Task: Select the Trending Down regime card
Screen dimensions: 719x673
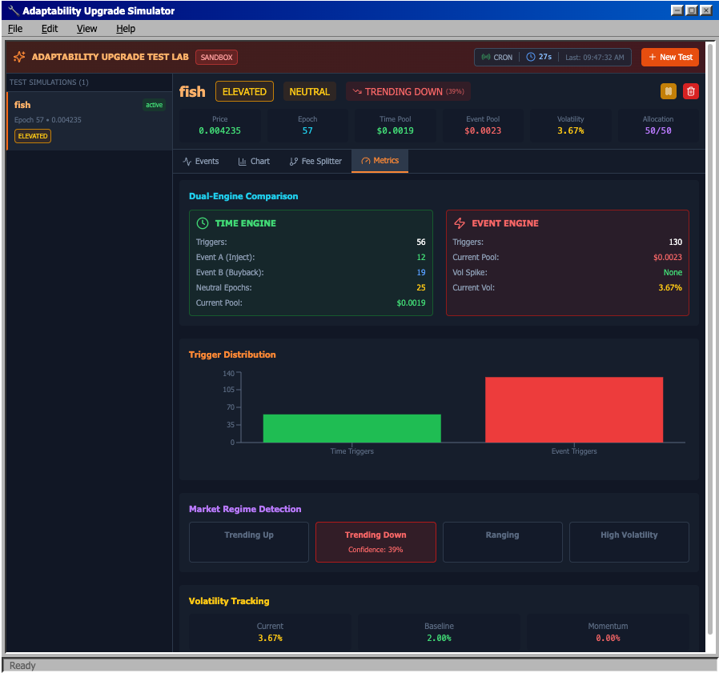Action: [376, 542]
